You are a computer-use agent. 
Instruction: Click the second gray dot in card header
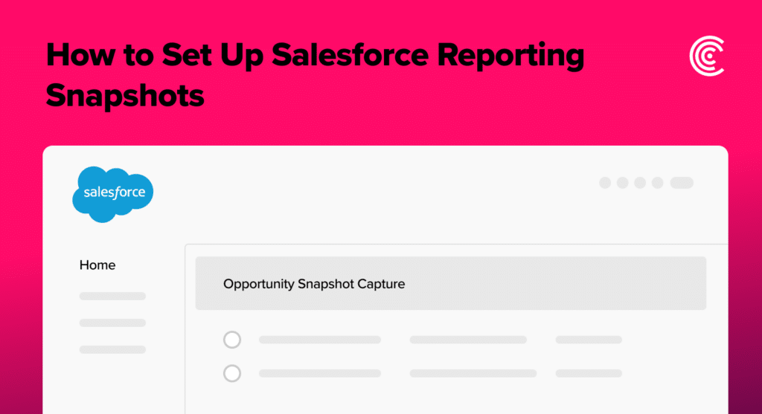623,183
